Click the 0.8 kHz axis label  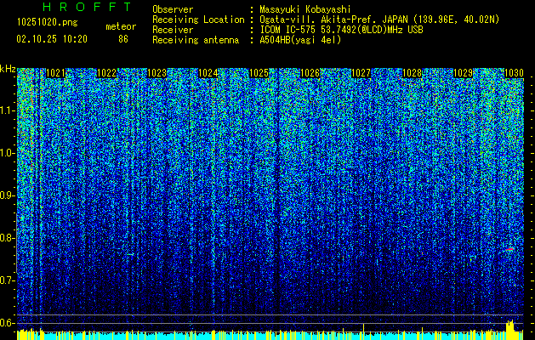coord(8,238)
